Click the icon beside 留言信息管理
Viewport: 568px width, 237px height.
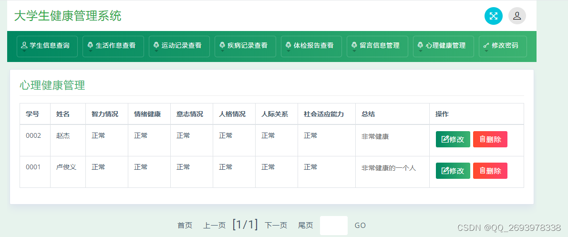[x=354, y=45]
